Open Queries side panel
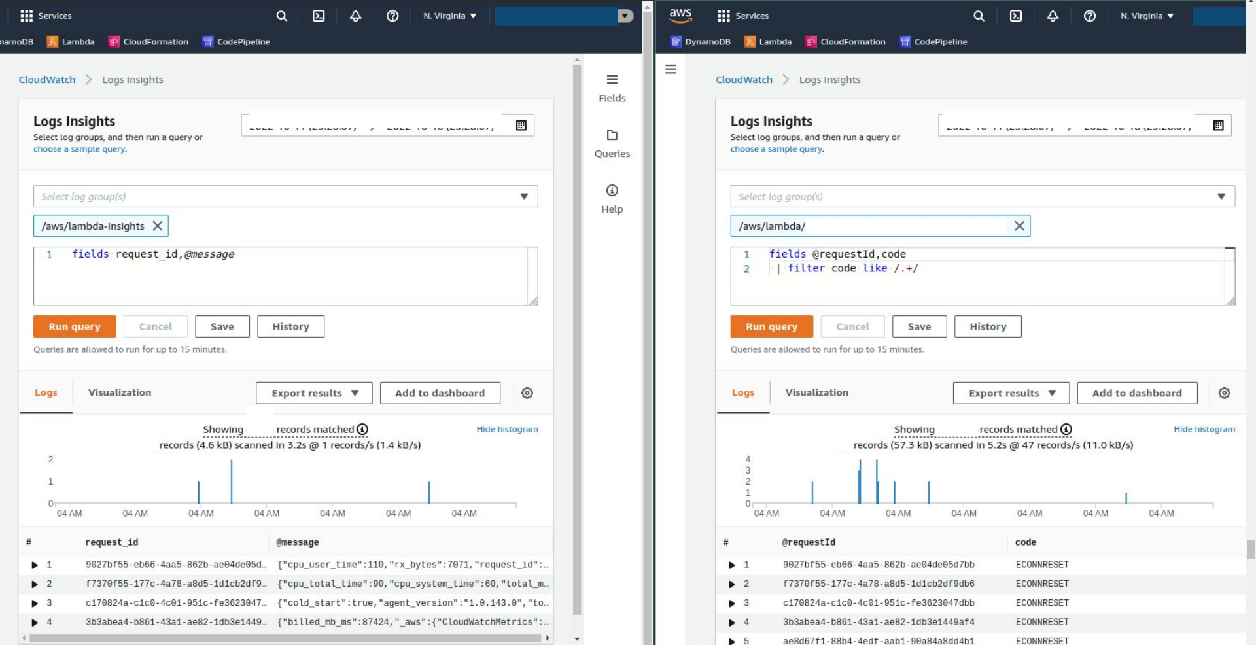The width and height of the screenshot is (1256, 645). click(612, 144)
